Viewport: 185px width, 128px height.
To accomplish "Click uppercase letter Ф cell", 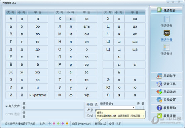I will [60, 95].
